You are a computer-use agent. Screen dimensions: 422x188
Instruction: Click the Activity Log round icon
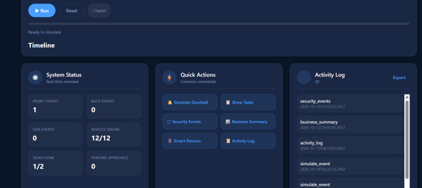[304, 78]
